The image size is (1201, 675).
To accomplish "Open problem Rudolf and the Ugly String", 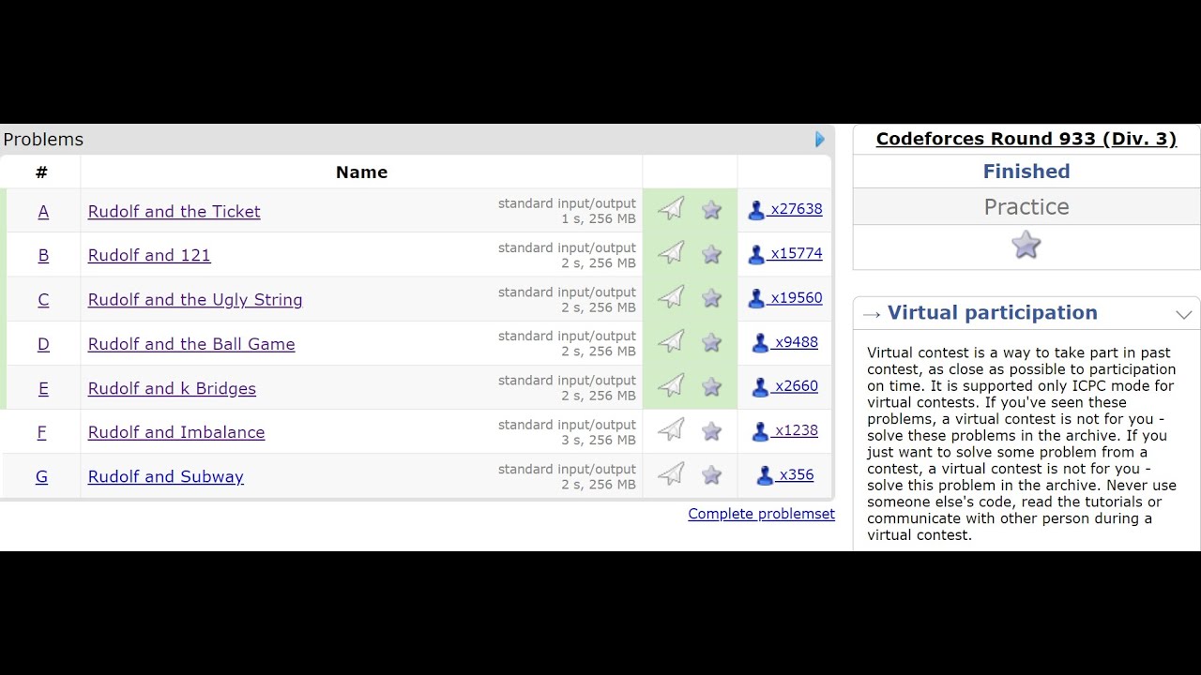I will (195, 300).
